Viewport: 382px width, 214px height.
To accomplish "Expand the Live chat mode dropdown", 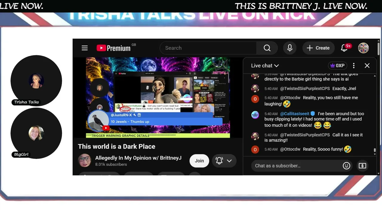I will 265,66.
